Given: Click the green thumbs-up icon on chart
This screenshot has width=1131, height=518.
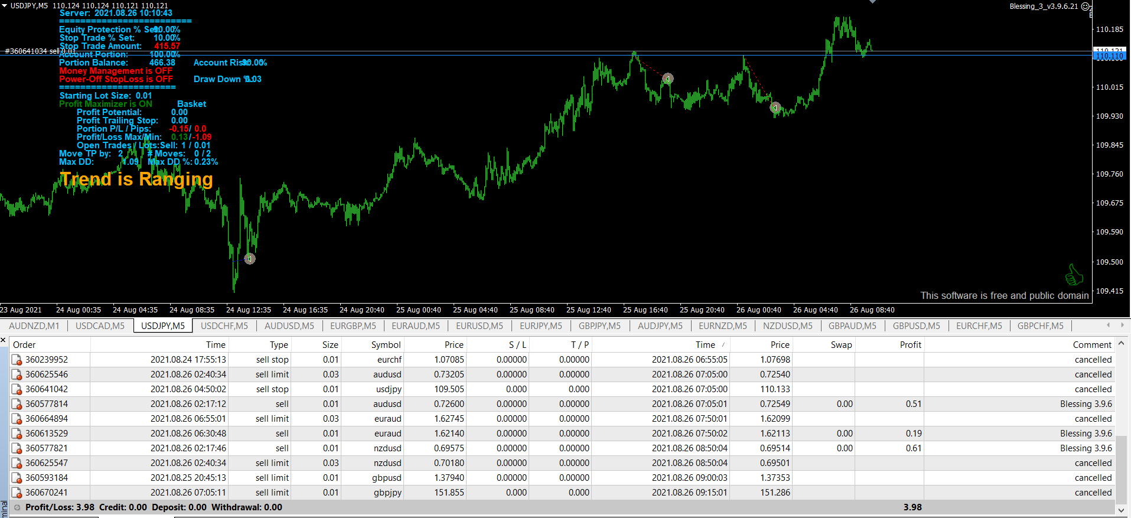Looking at the screenshot, I should [x=1074, y=275].
